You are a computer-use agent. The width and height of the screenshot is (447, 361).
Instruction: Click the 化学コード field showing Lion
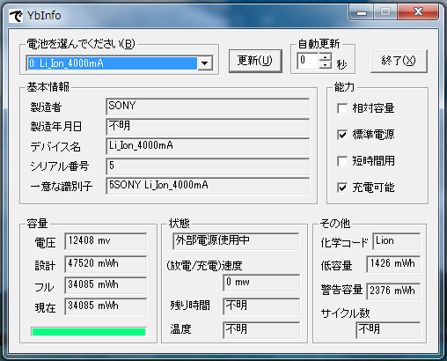397,241
